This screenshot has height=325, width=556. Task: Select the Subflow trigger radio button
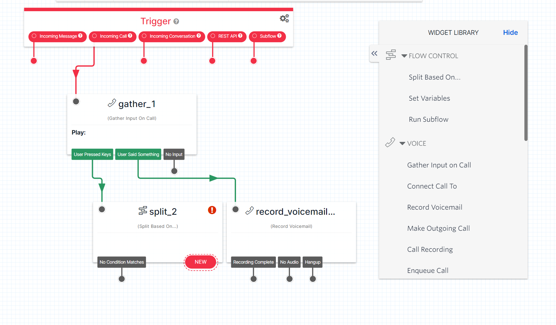tap(254, 36)
